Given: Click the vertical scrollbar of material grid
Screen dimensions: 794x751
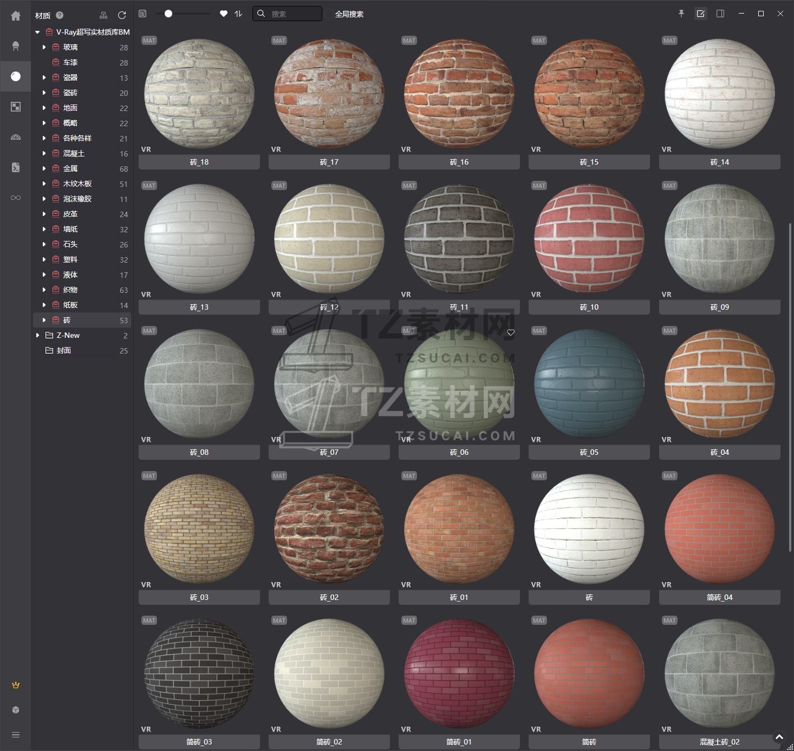Looking at the screenshot, I should (790, 387).
